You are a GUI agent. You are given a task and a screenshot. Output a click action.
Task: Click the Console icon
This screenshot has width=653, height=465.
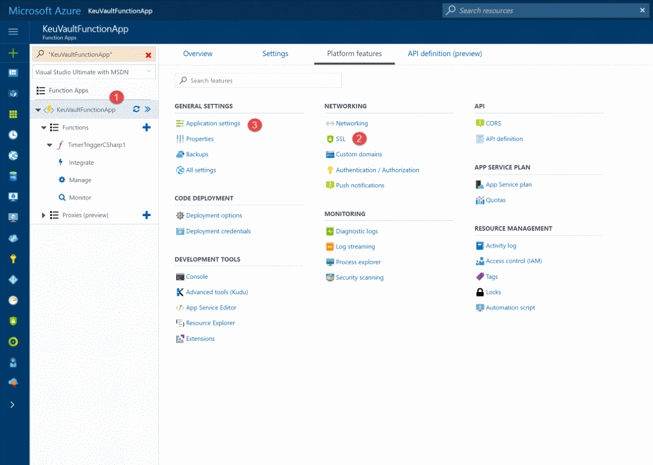[x=180, y=277]
